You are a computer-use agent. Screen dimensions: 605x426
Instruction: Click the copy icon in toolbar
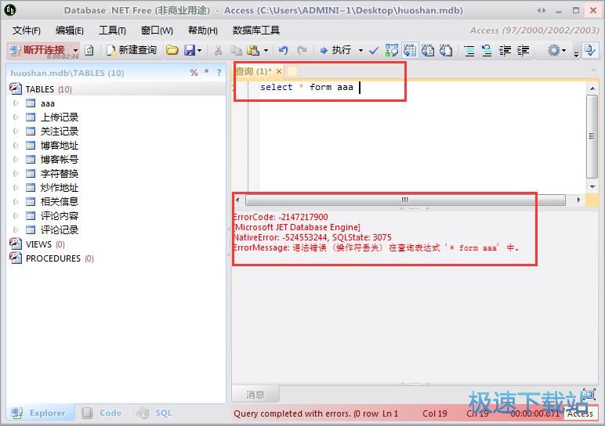236,50
